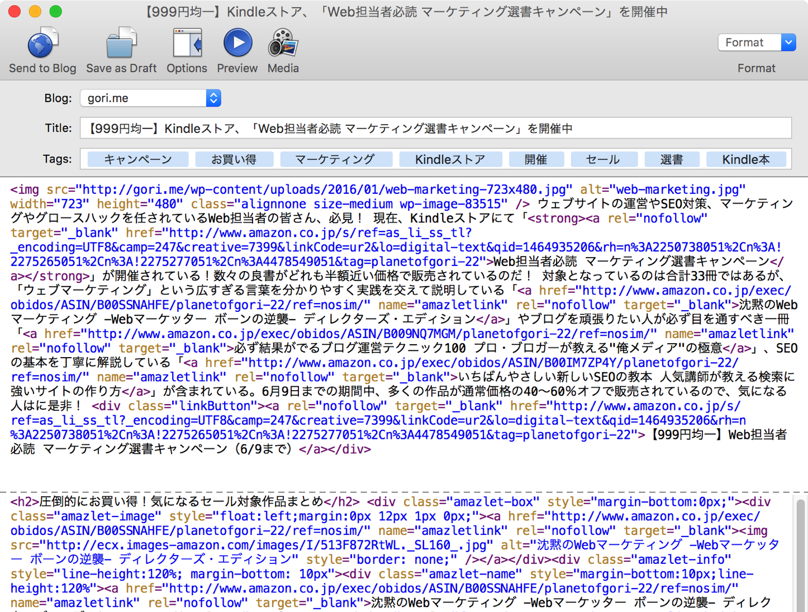Place cursor in the HTML body editor
Screen dimensions: 808x612
point(391,335)
